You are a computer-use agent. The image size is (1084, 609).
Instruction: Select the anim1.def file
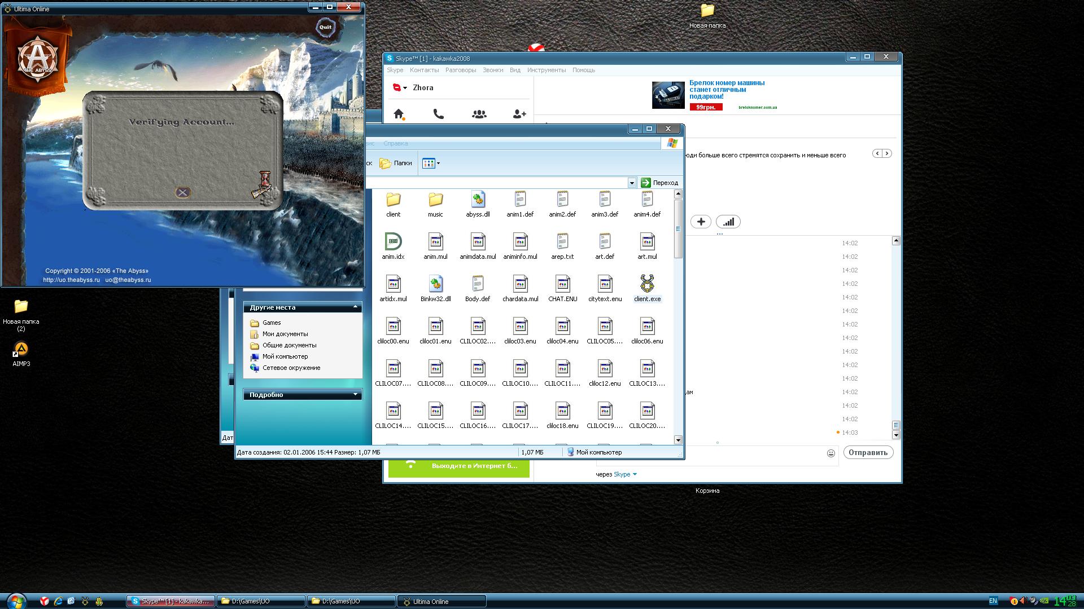[x=520, y=204]
